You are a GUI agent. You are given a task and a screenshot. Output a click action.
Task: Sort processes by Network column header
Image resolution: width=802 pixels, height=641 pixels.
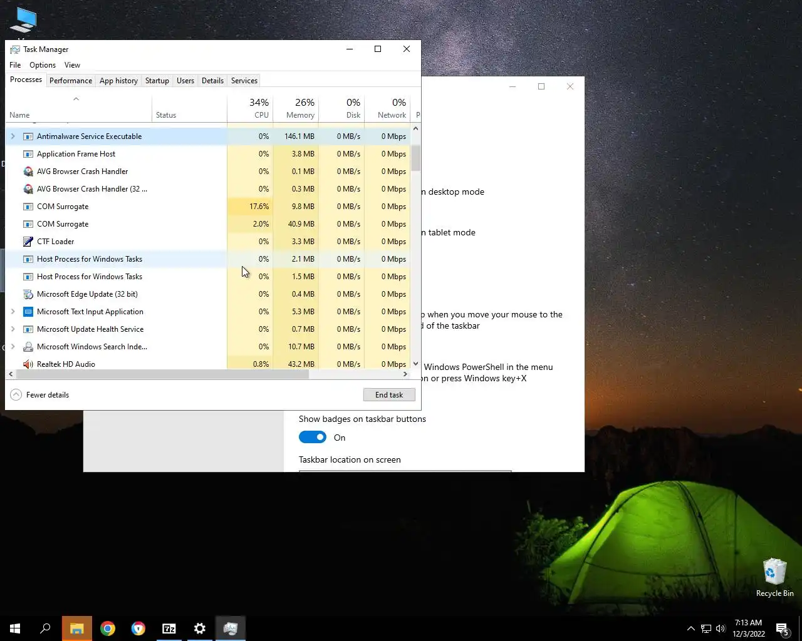pos(387,108)
